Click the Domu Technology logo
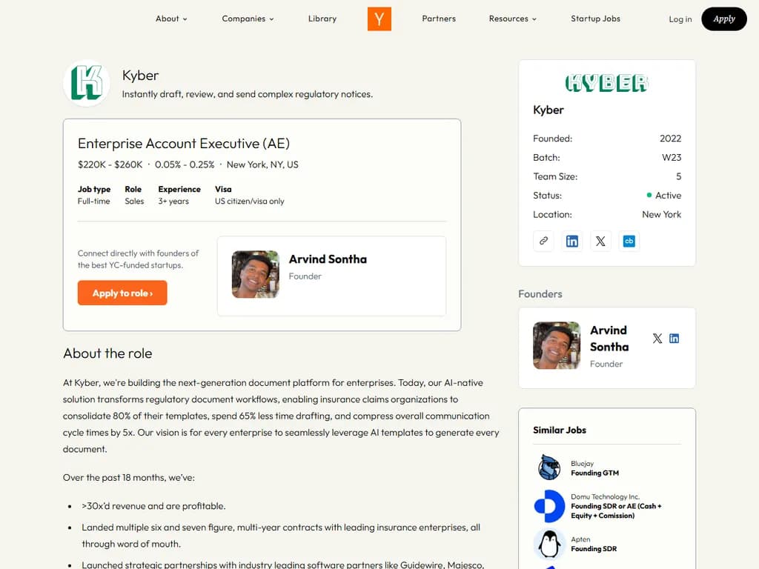Screen dimensions: 759x569 [x=548, y=507]
